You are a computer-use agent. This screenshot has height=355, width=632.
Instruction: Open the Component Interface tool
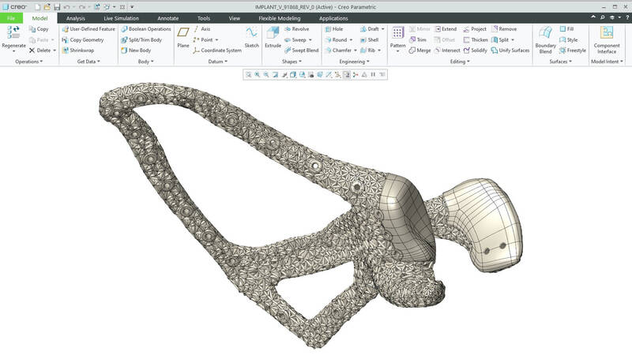point(607,37)
